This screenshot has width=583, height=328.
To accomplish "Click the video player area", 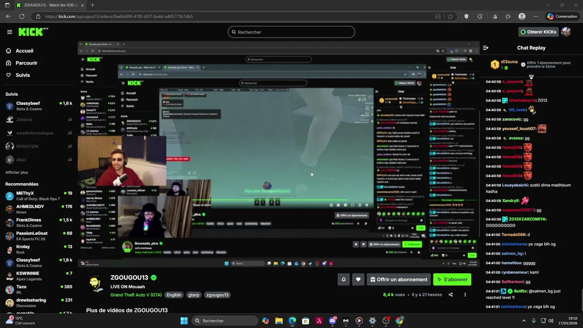I will (278, 154).
